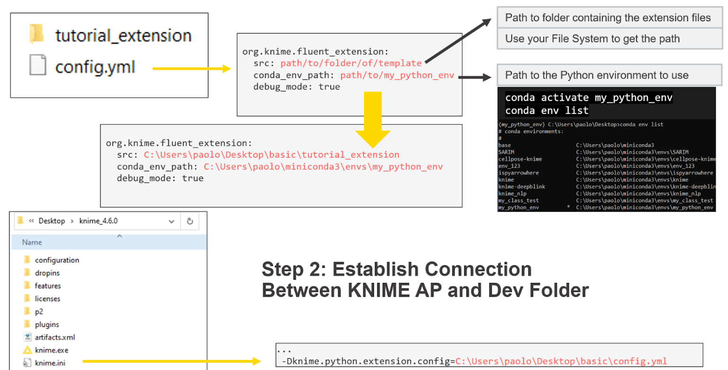Viewport: 728px width, 370px height.
Task: Click the folder icon beside configuration
Action: pos(27,260)
